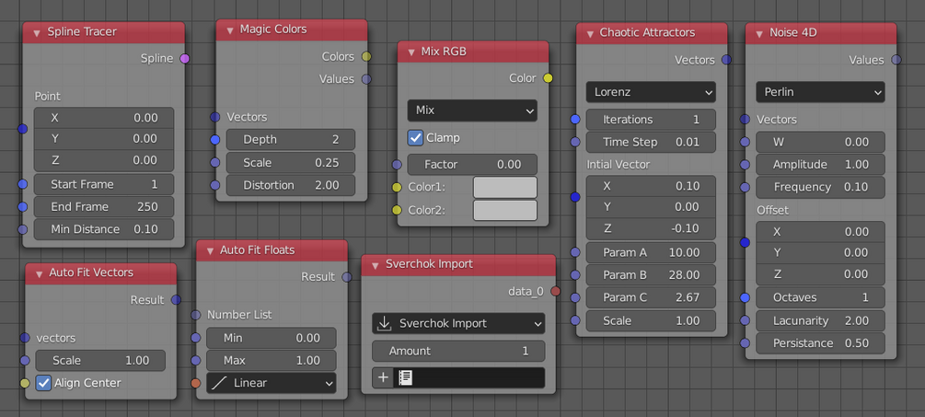
Task: Click the Vectors input socket of Magic Colors
Action: click(x=214, y=117)
